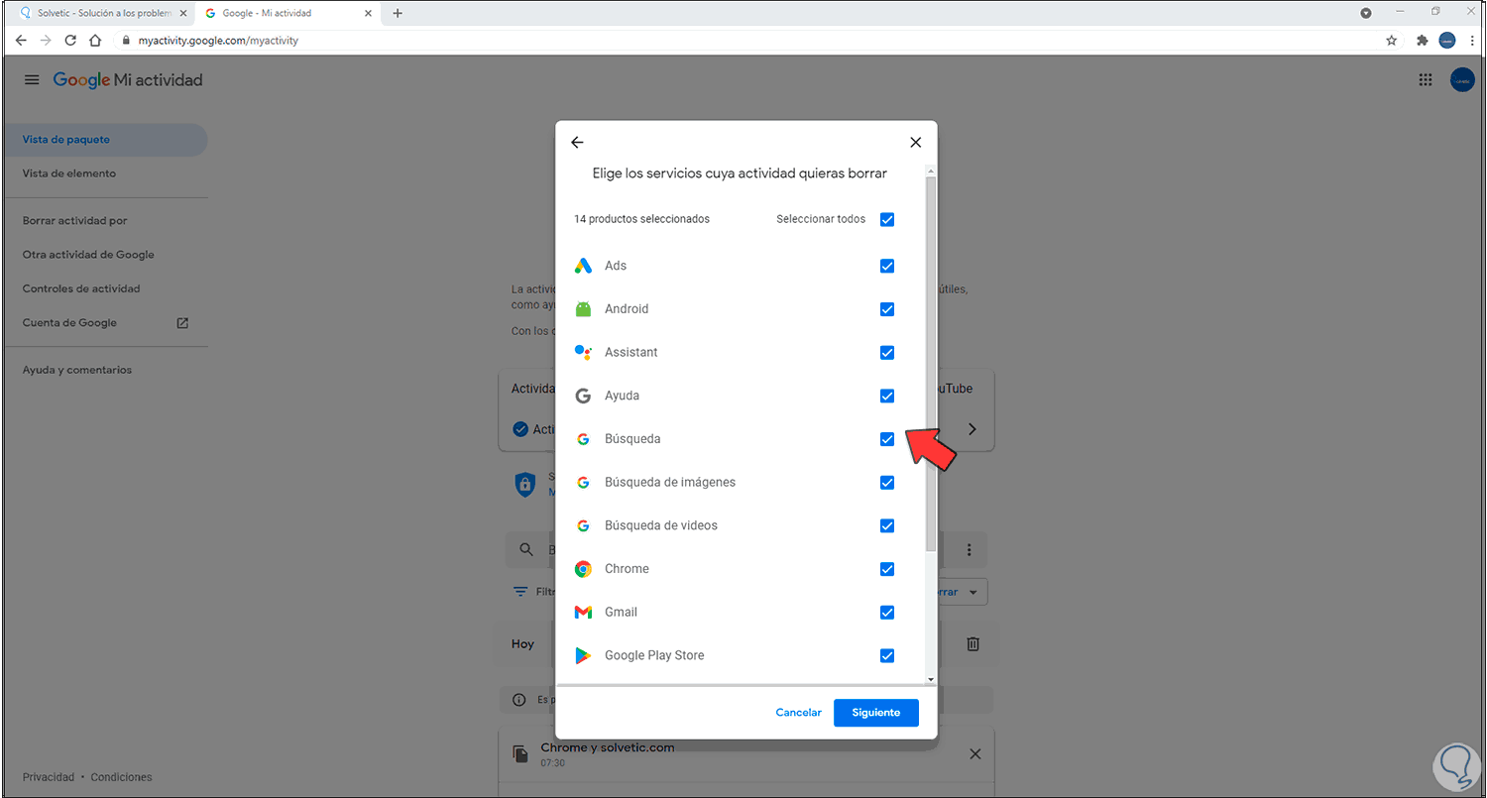Uncheck the Assistant checkbox
Viewport: 1487px width, 798px height.
887,353
